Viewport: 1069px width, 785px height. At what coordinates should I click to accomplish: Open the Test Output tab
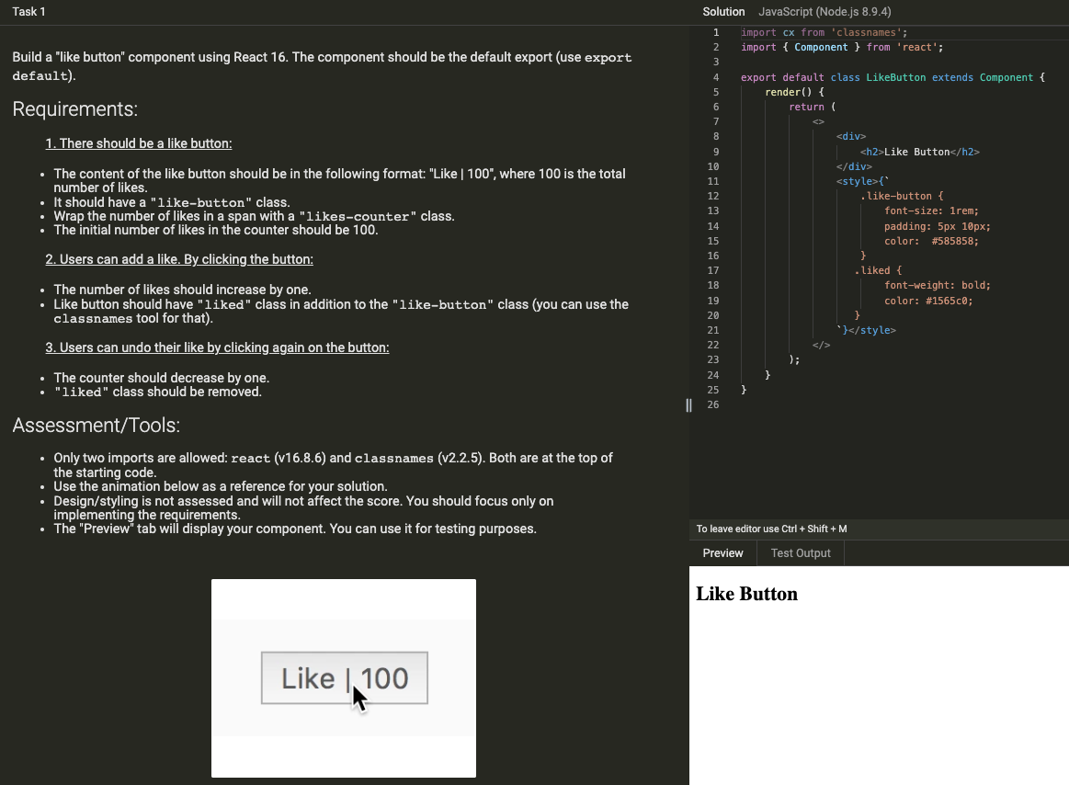click(801, 553)
